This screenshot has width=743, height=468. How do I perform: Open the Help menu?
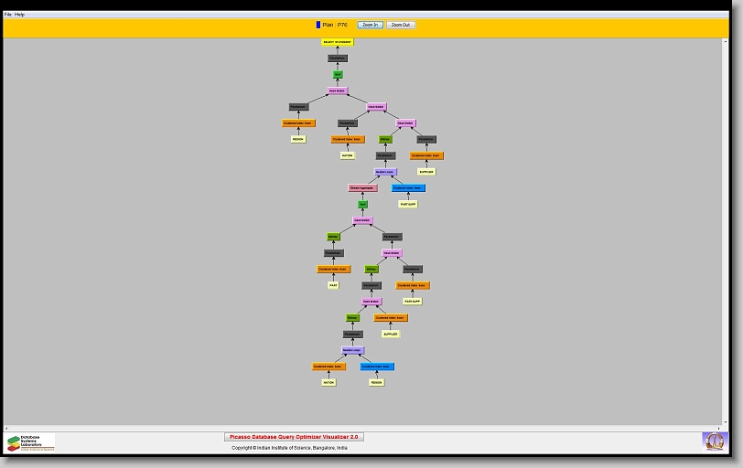pos(20,15)
